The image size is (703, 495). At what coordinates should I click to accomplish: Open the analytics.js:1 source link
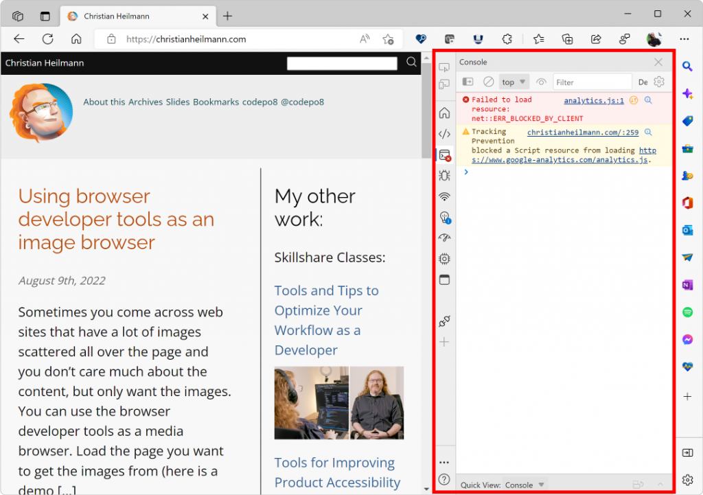pyautogui.click(x=594, y=100)
